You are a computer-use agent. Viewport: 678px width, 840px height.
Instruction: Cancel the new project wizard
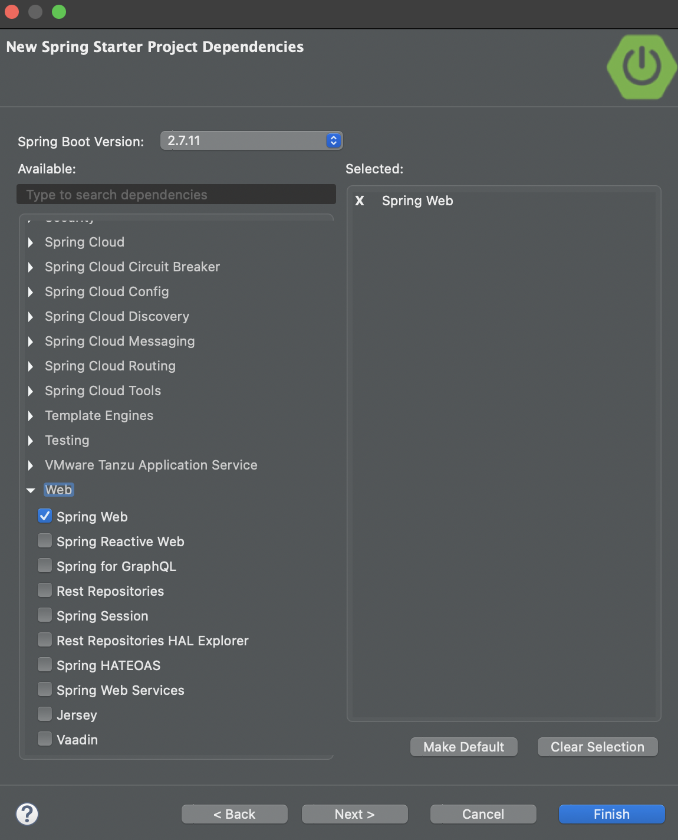(x=483, y=814)
